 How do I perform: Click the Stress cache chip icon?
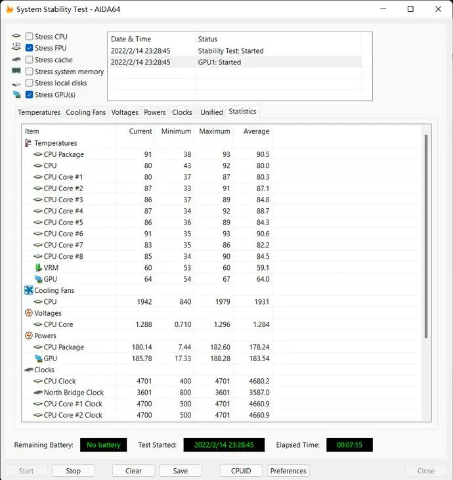[x=16, y=59]
